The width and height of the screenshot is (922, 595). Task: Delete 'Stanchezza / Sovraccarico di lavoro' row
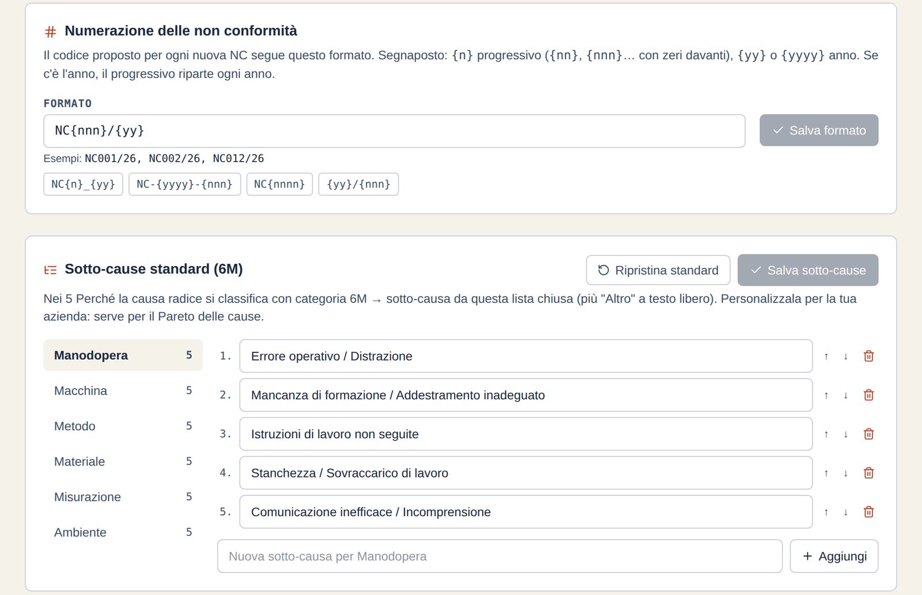[x=869, y=473]
